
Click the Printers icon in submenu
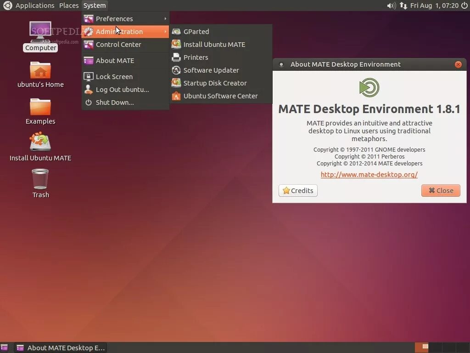176,57
